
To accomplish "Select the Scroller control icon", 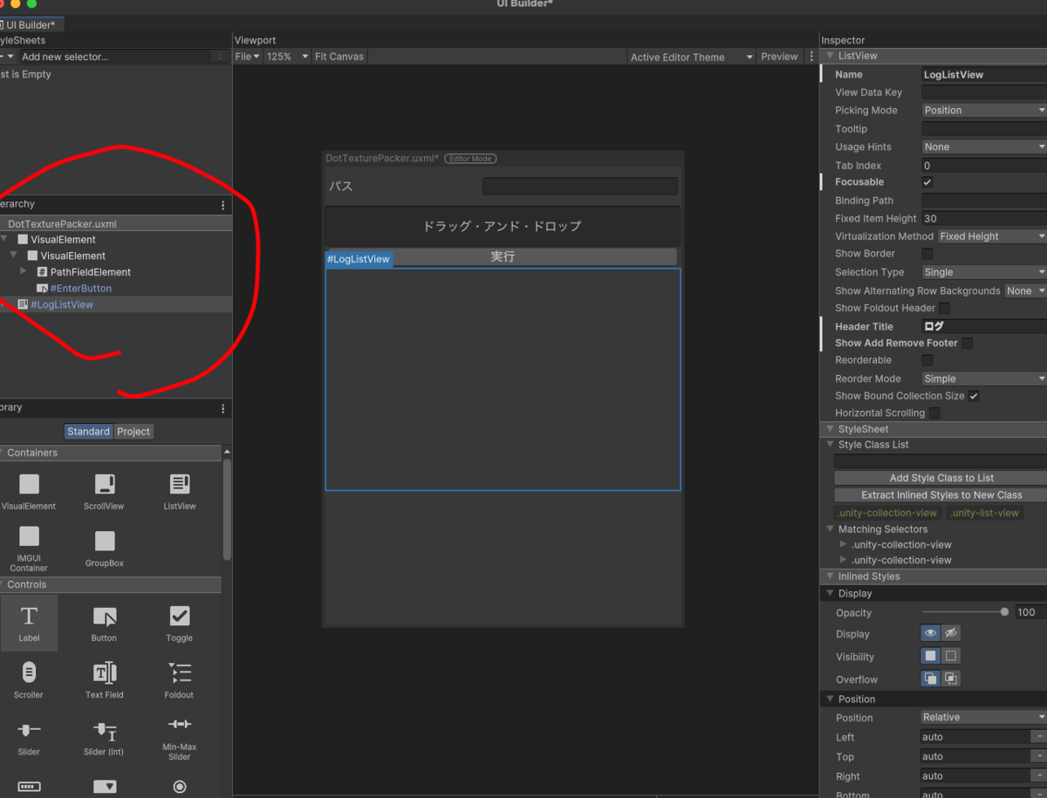I will click(x=29, y=672).
